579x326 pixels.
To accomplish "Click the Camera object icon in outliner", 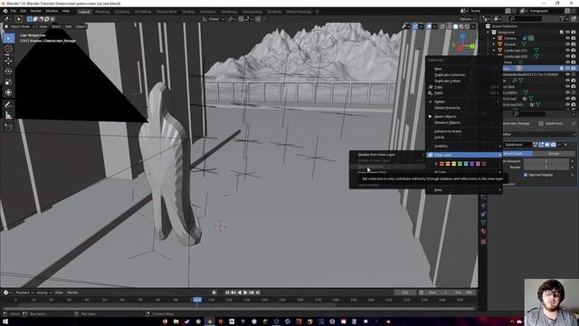I will (x=500, y=38).
